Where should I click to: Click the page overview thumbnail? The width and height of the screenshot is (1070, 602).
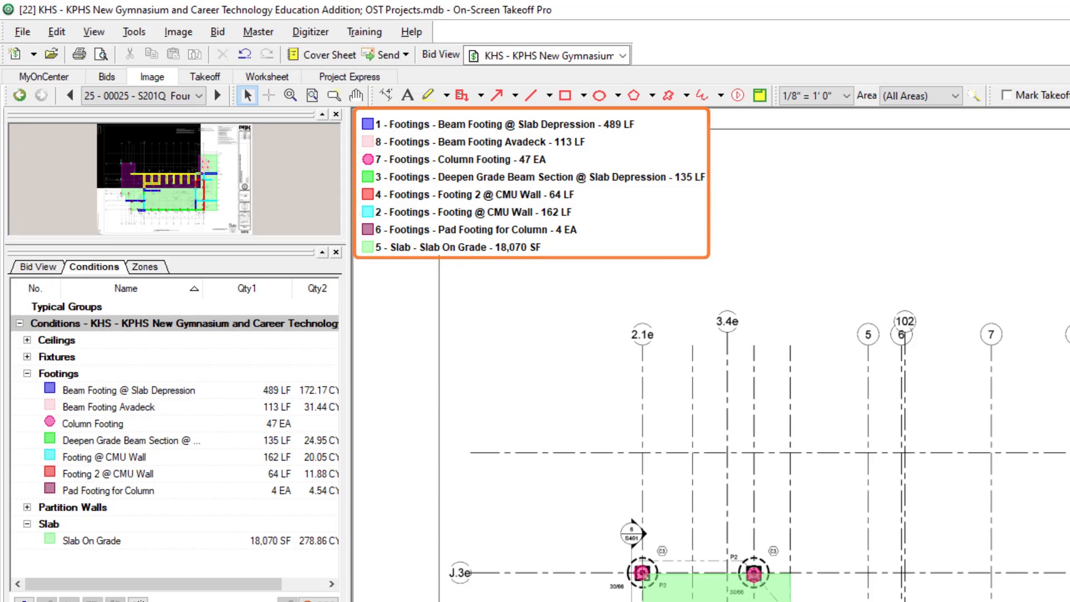tap(174, 178)
